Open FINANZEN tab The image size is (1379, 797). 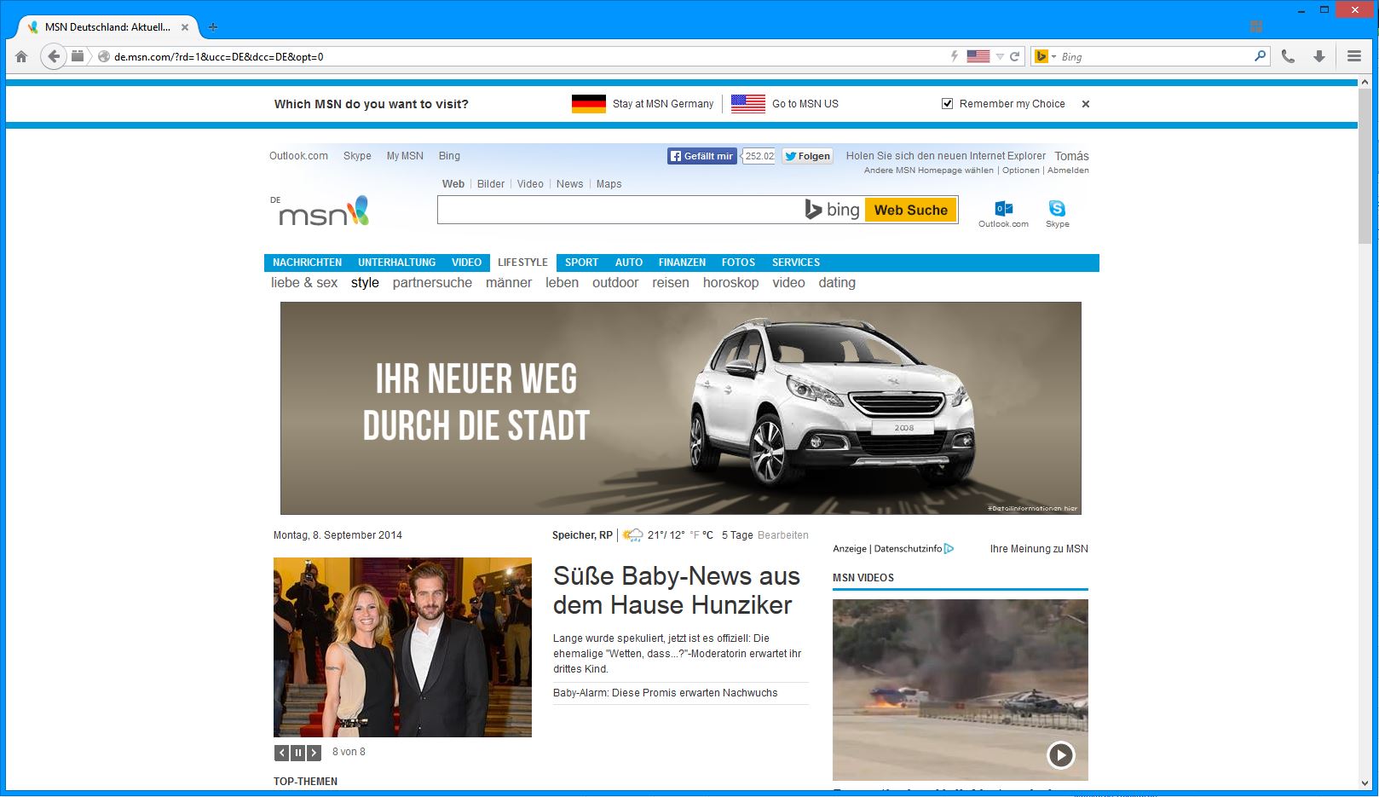[x=682, y=263]
